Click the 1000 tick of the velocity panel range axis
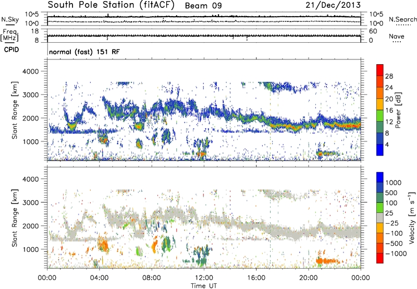 (x=30, y=249)
